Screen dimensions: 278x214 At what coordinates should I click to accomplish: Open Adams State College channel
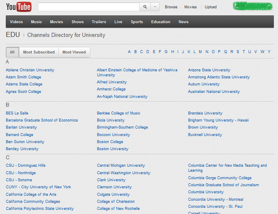coord(24,84)
